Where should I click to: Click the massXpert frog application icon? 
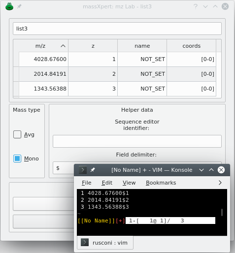click(9, 6)
